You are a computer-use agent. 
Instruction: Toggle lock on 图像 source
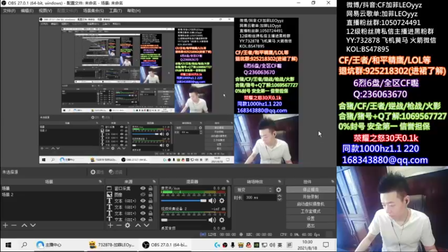(151, 194)
